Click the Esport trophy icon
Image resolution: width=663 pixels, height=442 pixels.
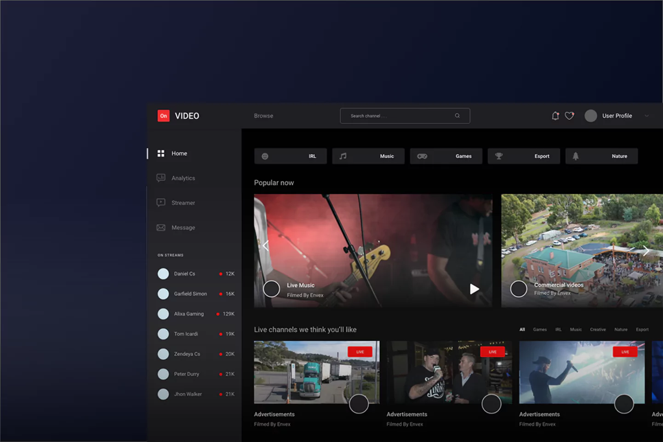[499, 156]
